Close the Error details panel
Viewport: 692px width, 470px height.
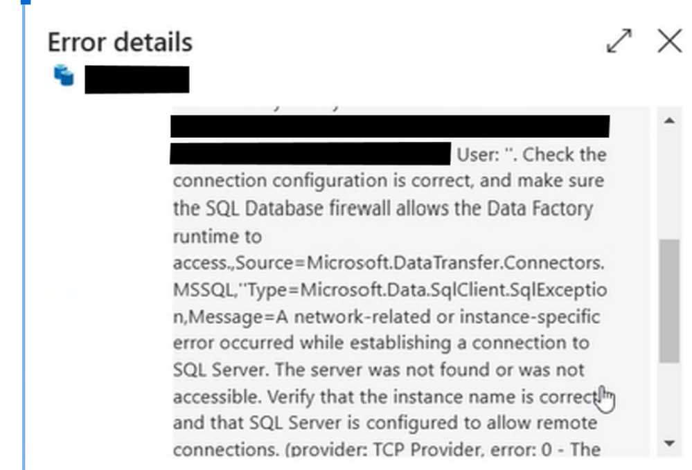tap(669, 41)
